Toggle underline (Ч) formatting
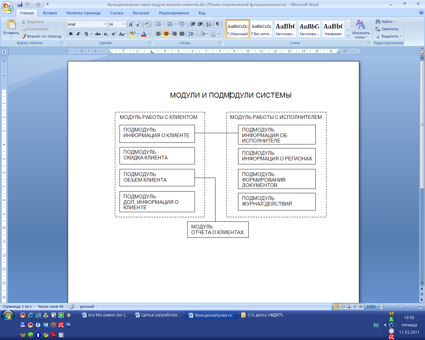 pos(86,34)
